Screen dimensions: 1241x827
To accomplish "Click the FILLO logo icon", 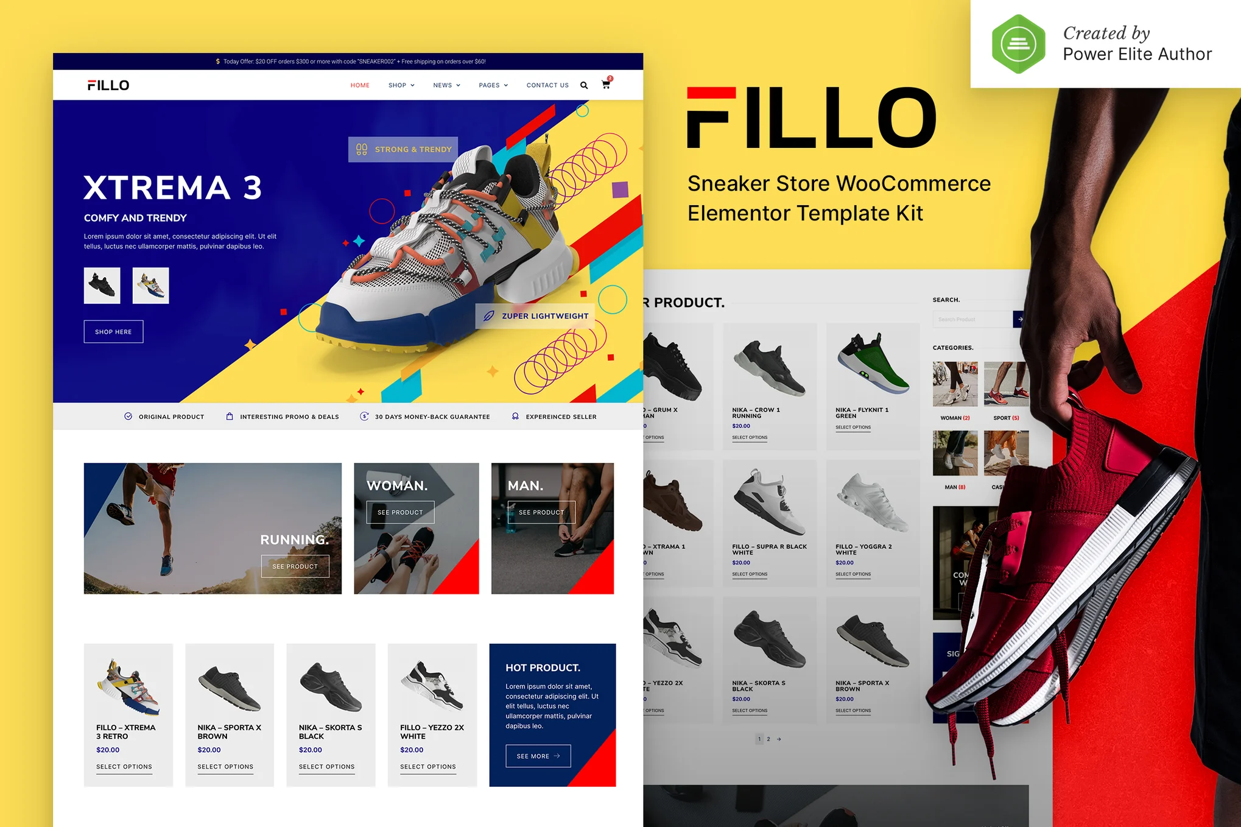I will (x=104, y=84).
